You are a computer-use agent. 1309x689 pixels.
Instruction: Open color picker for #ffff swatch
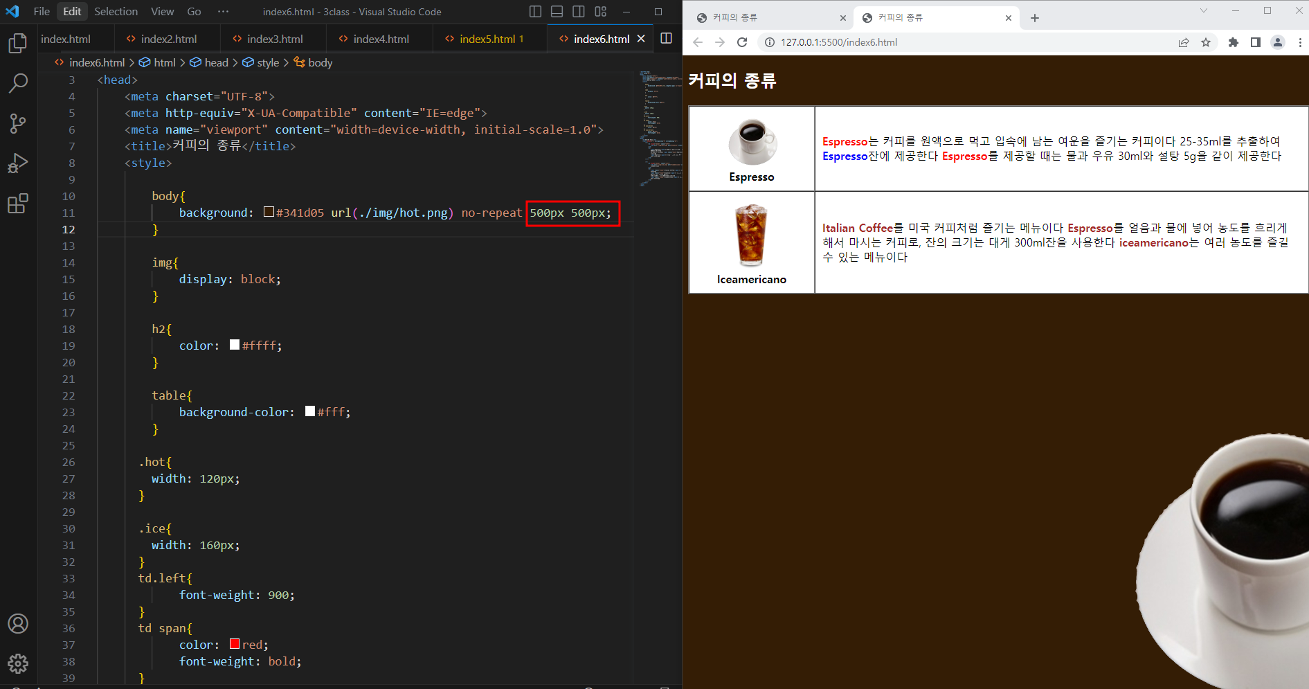[235, 345]
